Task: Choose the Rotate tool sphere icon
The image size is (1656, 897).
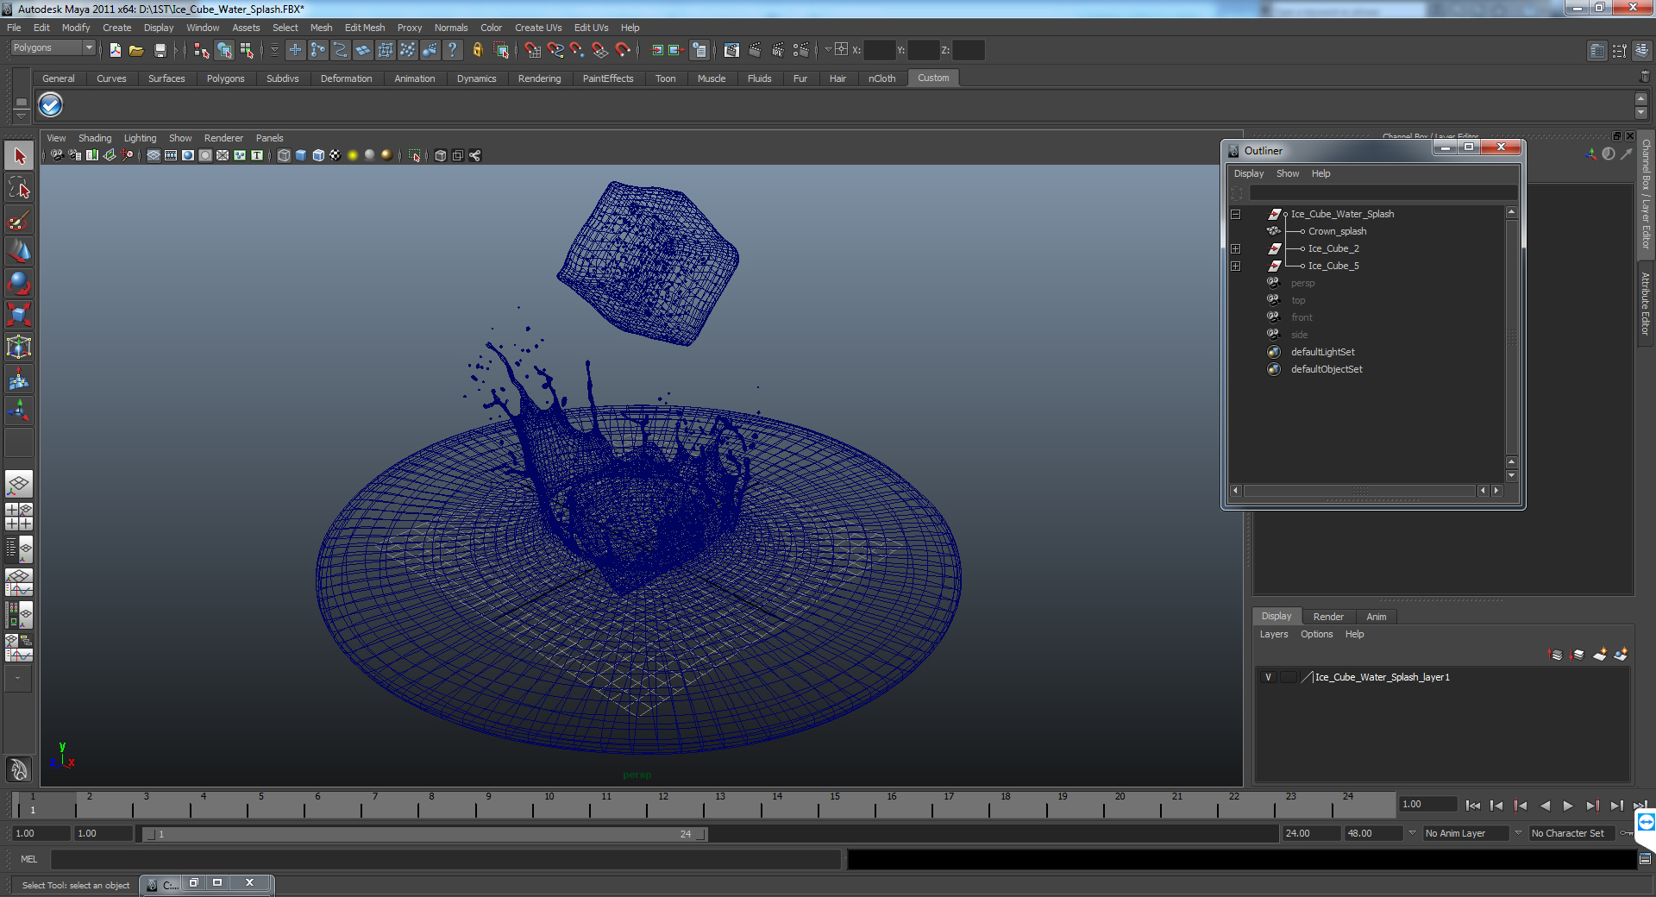Action: [19, 283]
